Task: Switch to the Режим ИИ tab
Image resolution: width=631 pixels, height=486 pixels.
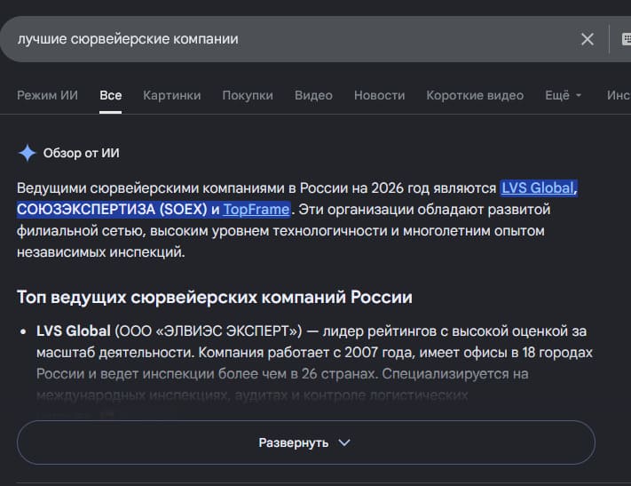Action: pyautogui.click(x=47, y=95)
